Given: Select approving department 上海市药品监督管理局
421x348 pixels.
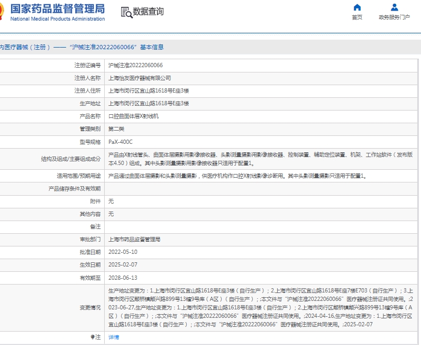Looking at the screenshot, I should tap(134, 239).
